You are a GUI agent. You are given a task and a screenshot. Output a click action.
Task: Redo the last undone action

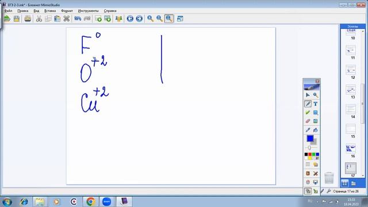click(x=87, y=18)
